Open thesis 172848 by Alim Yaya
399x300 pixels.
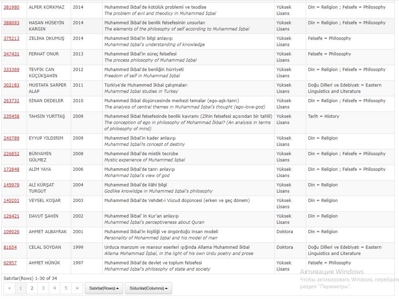point(11,169)
